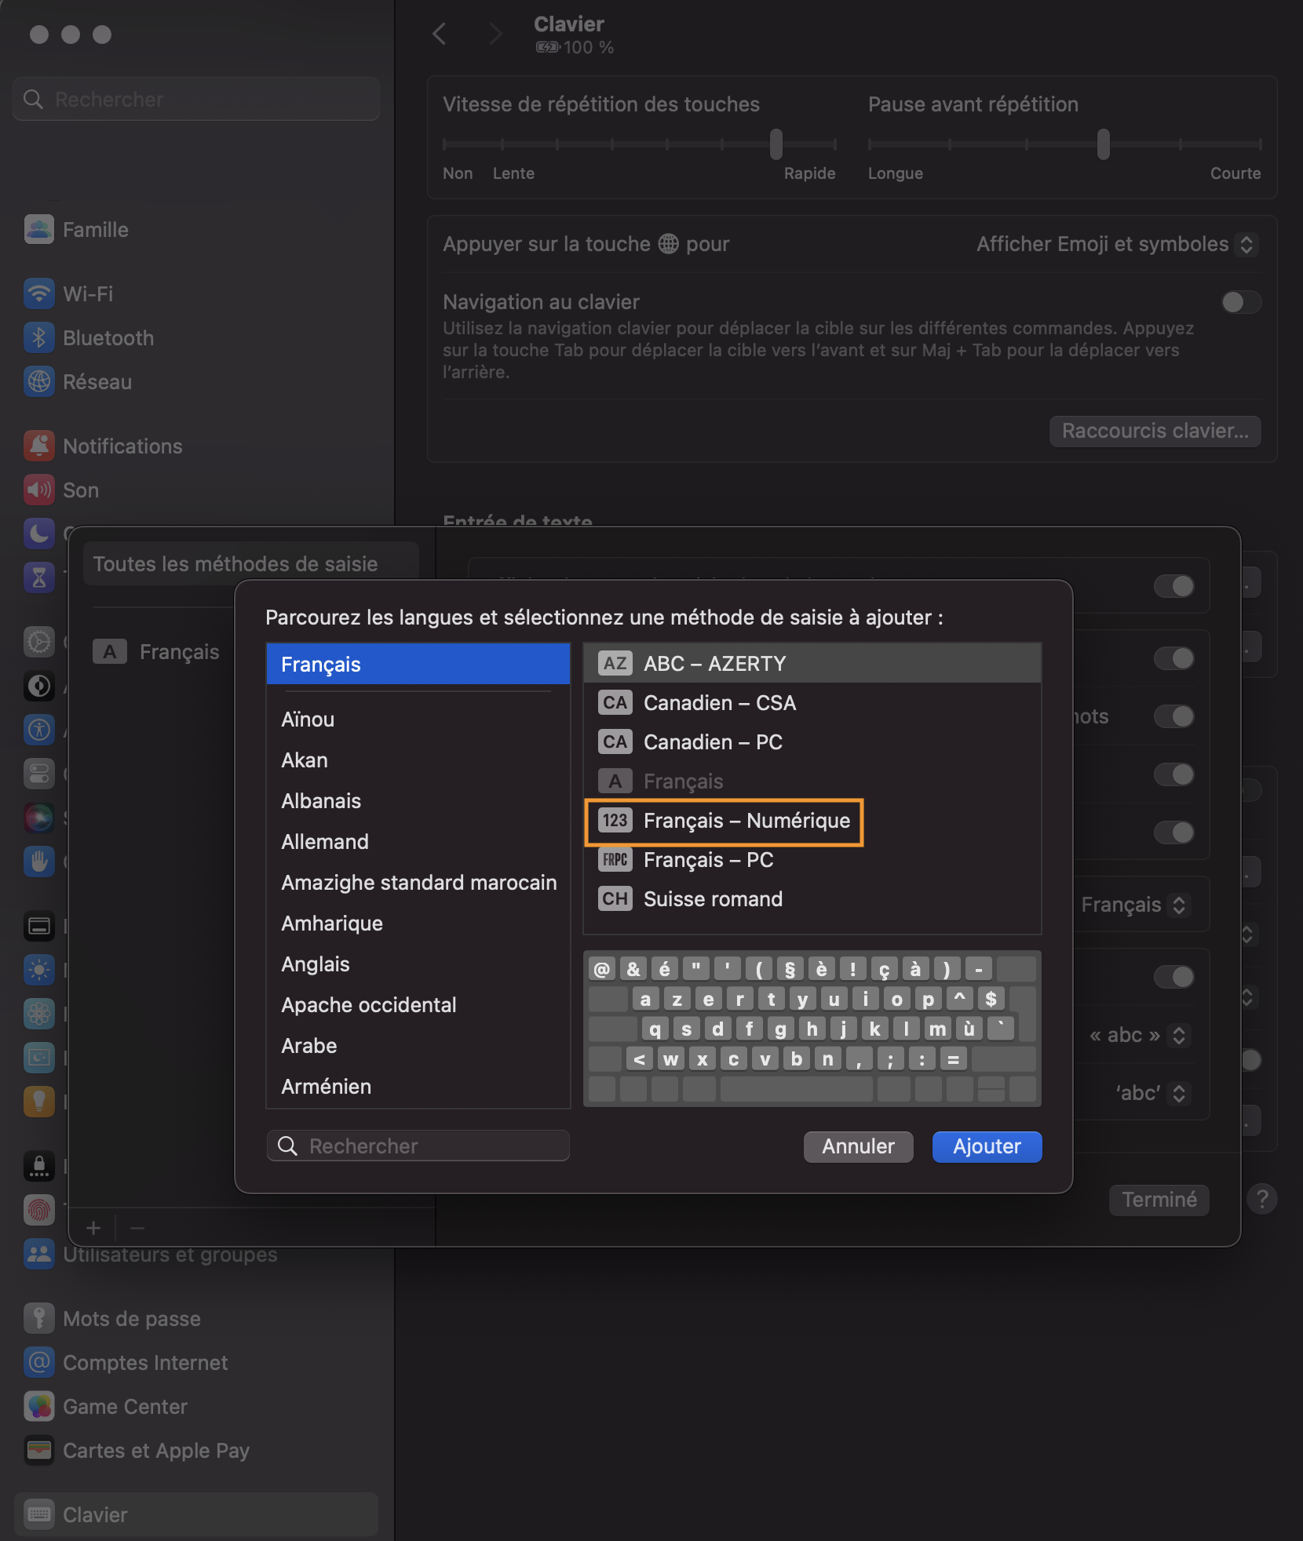Click the Réseau globe icon
This screenshot has width=1303, height=1541.
pos(38,381)
